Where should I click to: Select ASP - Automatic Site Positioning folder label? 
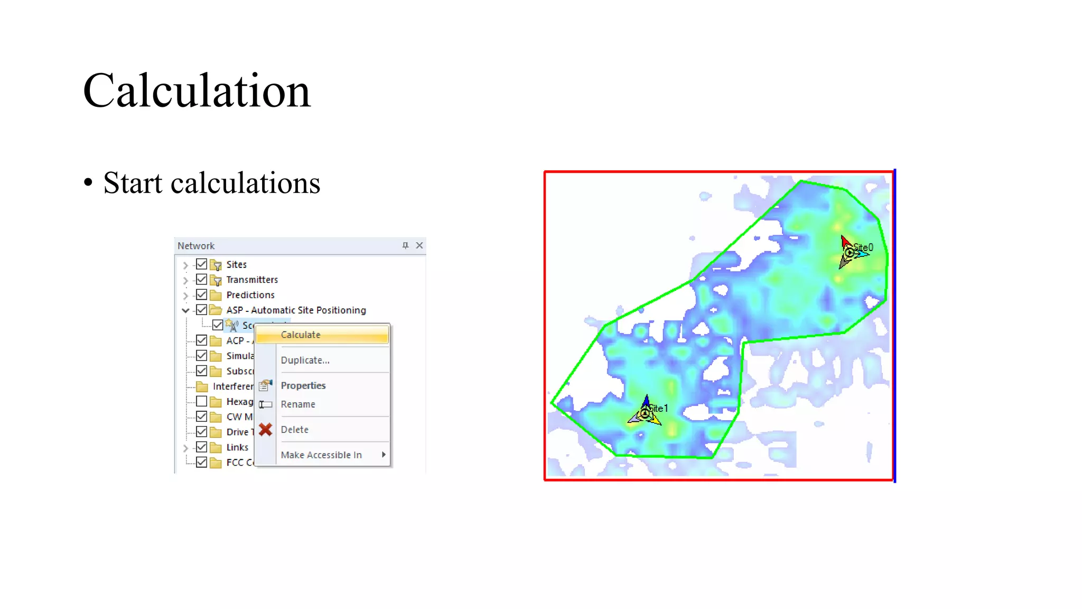[x=296, y=310]
